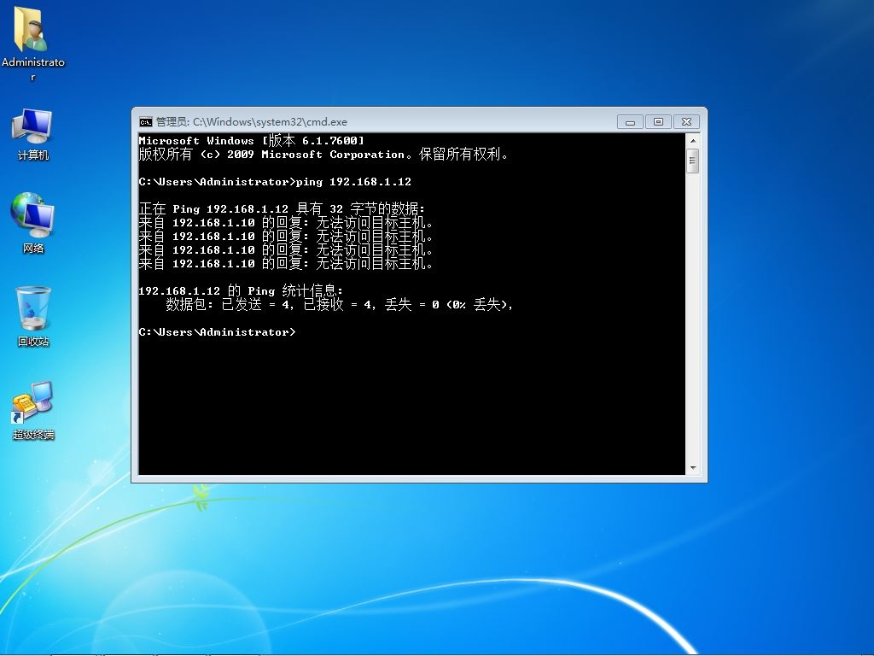Click the "数据包: 已发送 = 4" statistics line

(340, 305)
